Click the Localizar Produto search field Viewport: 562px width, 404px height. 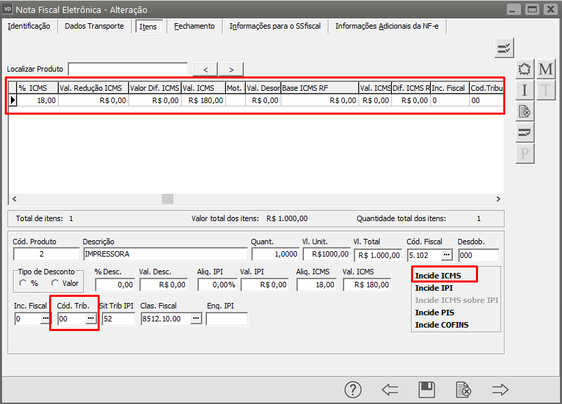(x=128, y=69)
